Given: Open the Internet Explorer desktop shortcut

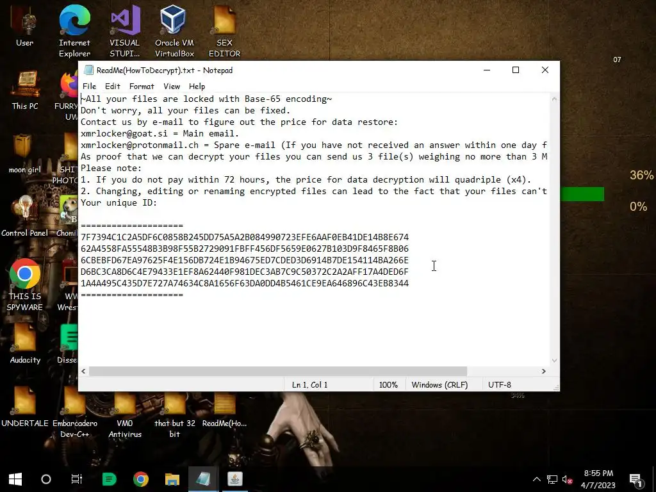Looking at the screenshot, I should [74, 31].
